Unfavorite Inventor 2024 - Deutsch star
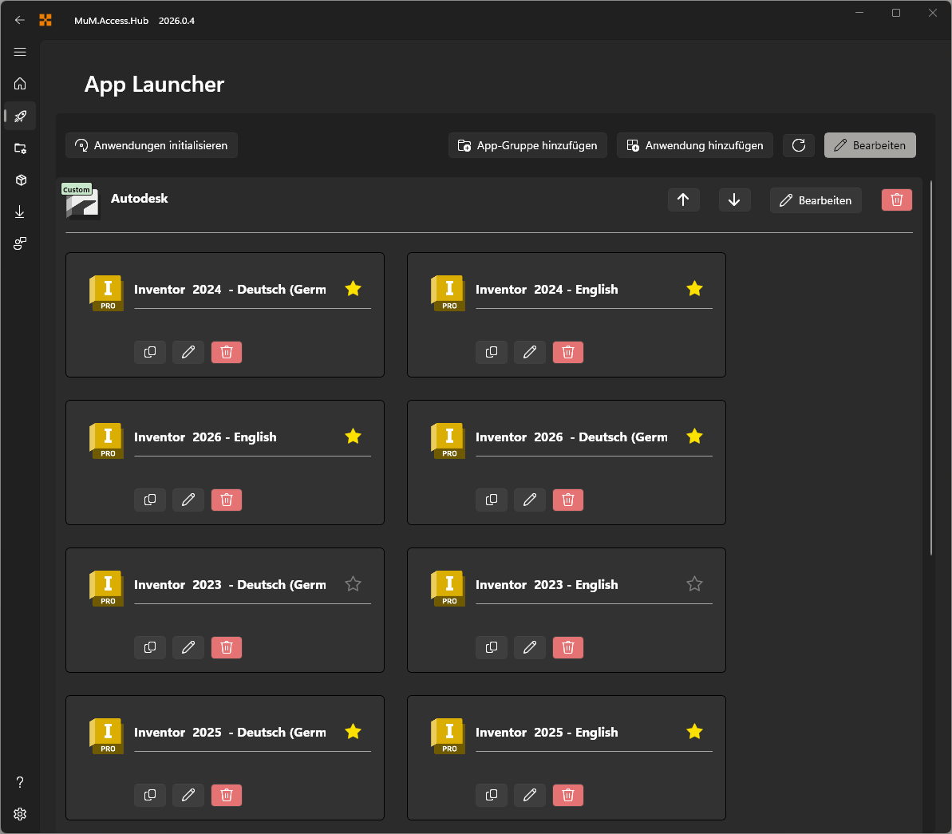The height and width of the screenshot is (834, 952). [x=353, y=289]
